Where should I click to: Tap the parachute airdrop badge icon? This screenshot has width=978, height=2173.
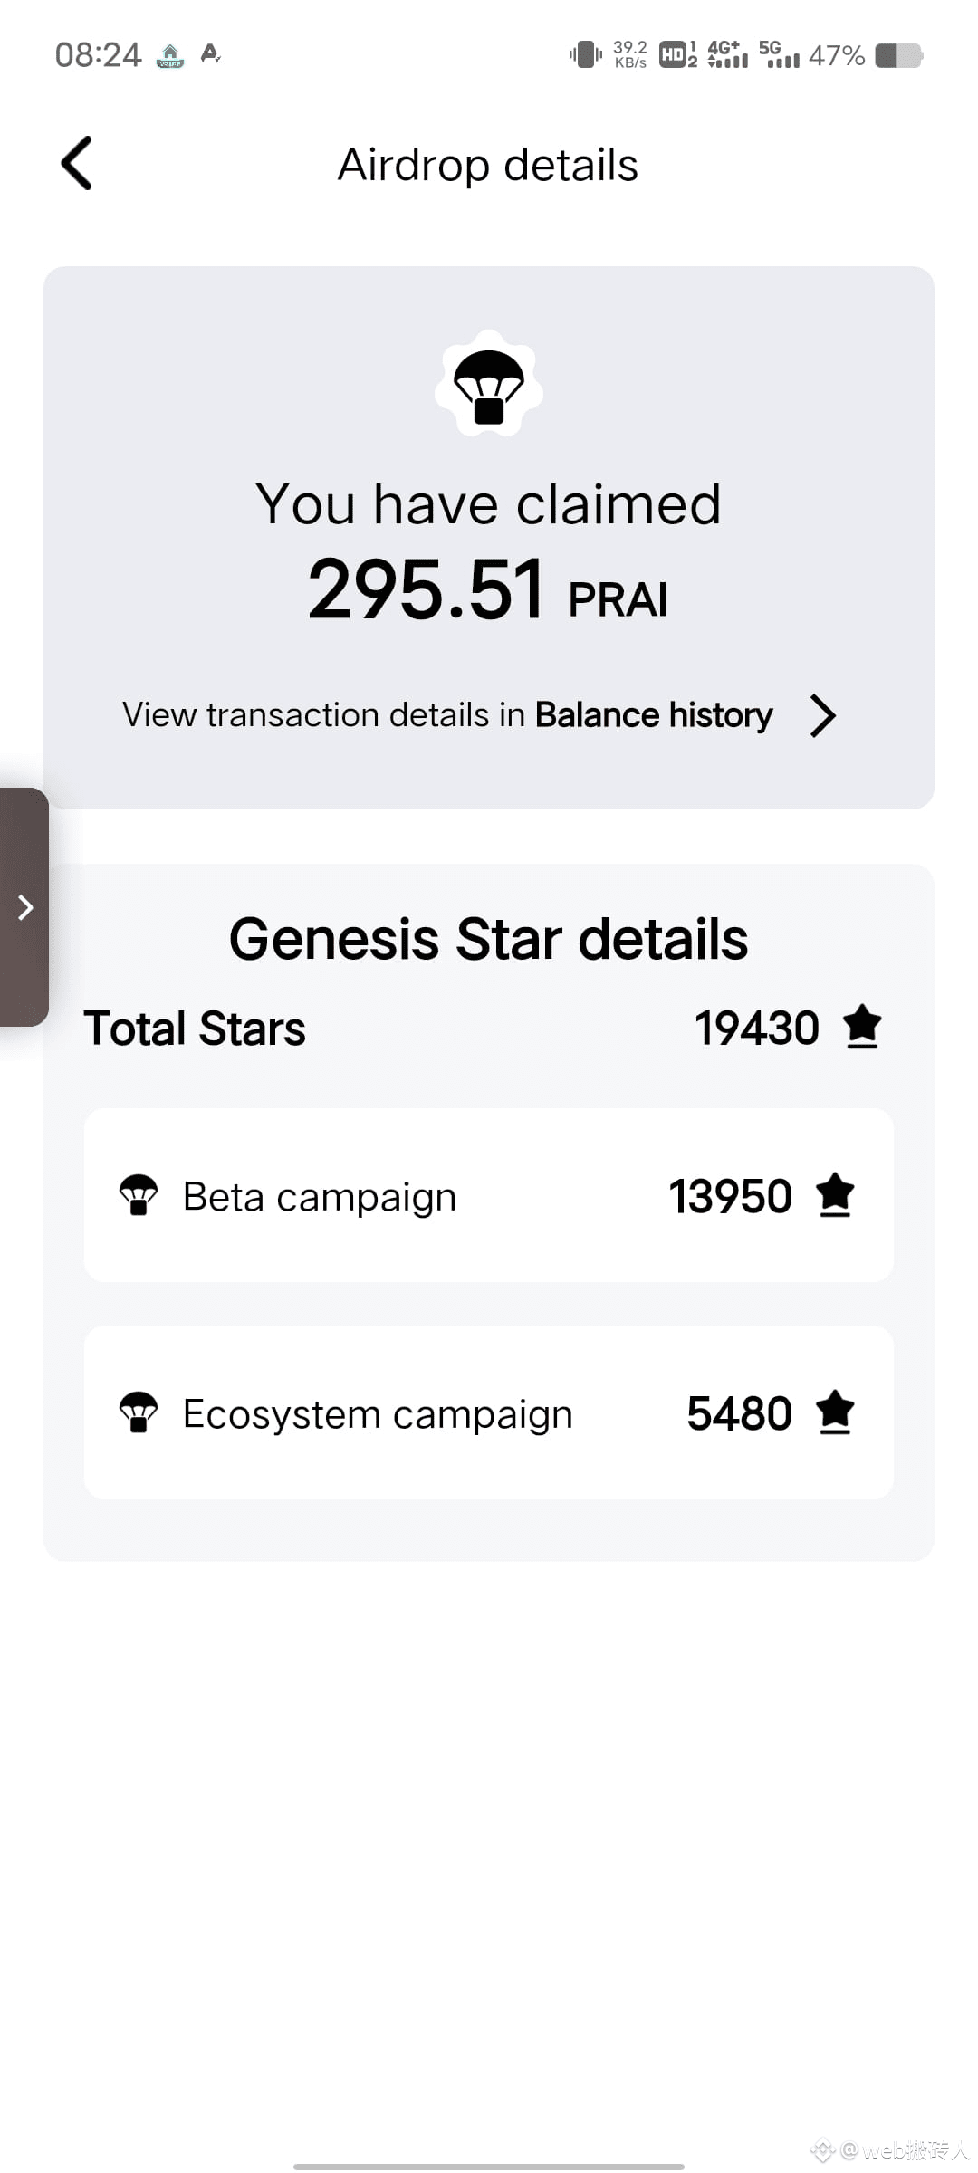point(489,384)
